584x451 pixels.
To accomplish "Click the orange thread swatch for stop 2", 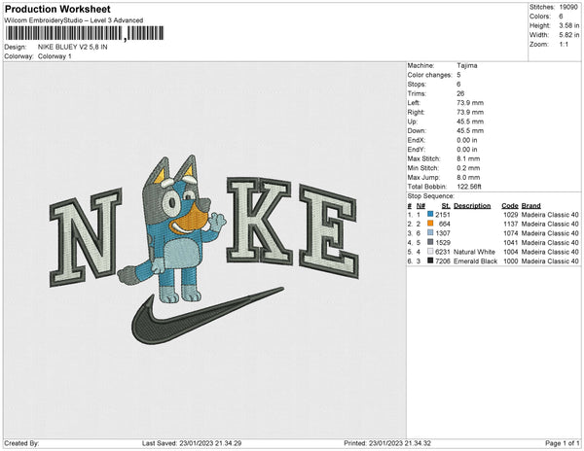I will point(430,224).
